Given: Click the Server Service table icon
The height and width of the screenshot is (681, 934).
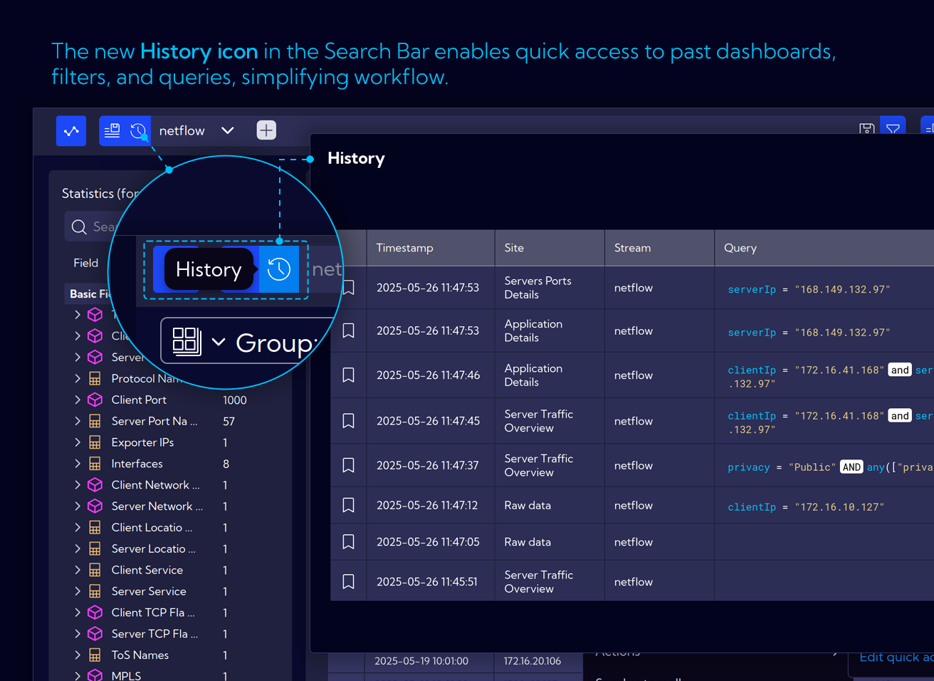Looking at the screenshot, I should 95,591.
